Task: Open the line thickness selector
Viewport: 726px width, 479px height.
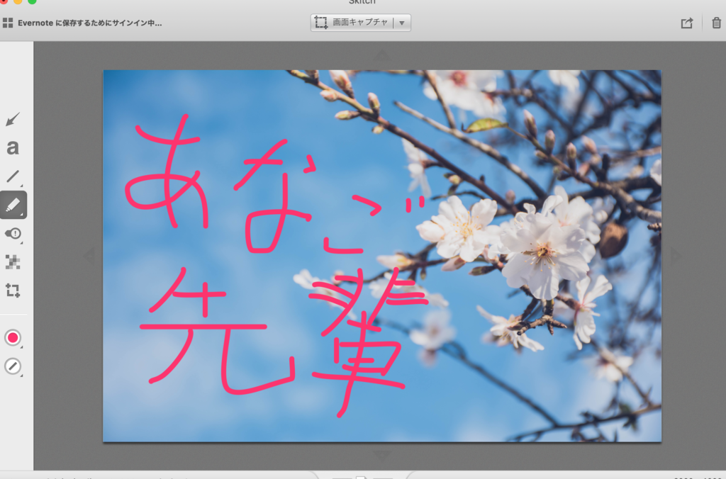Action: pyautogui.click(x=13, y=366)
